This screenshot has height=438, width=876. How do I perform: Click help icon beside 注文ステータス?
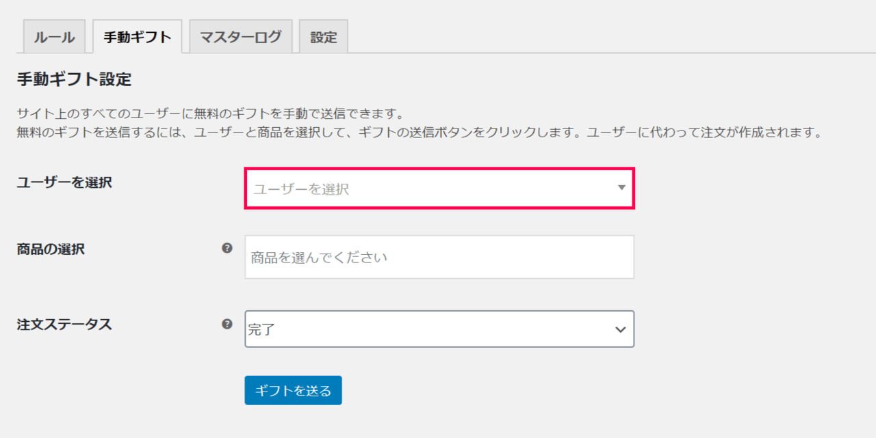click(x=227, y=324)
